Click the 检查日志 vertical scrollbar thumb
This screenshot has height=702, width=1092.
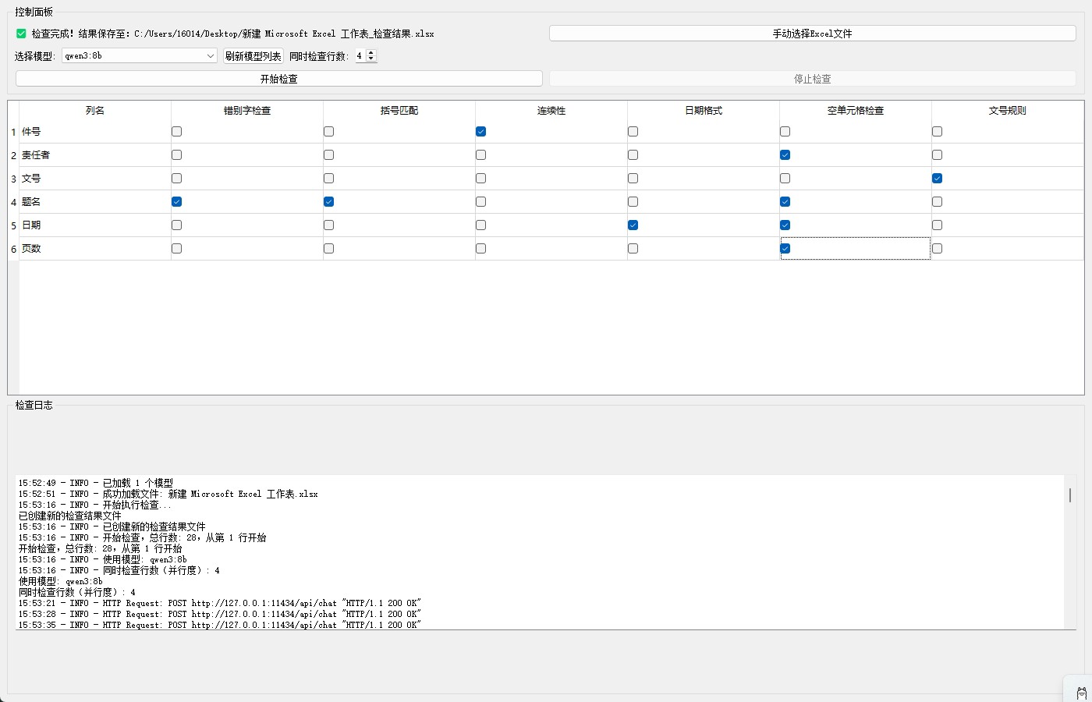click(x=1070, y=495)
